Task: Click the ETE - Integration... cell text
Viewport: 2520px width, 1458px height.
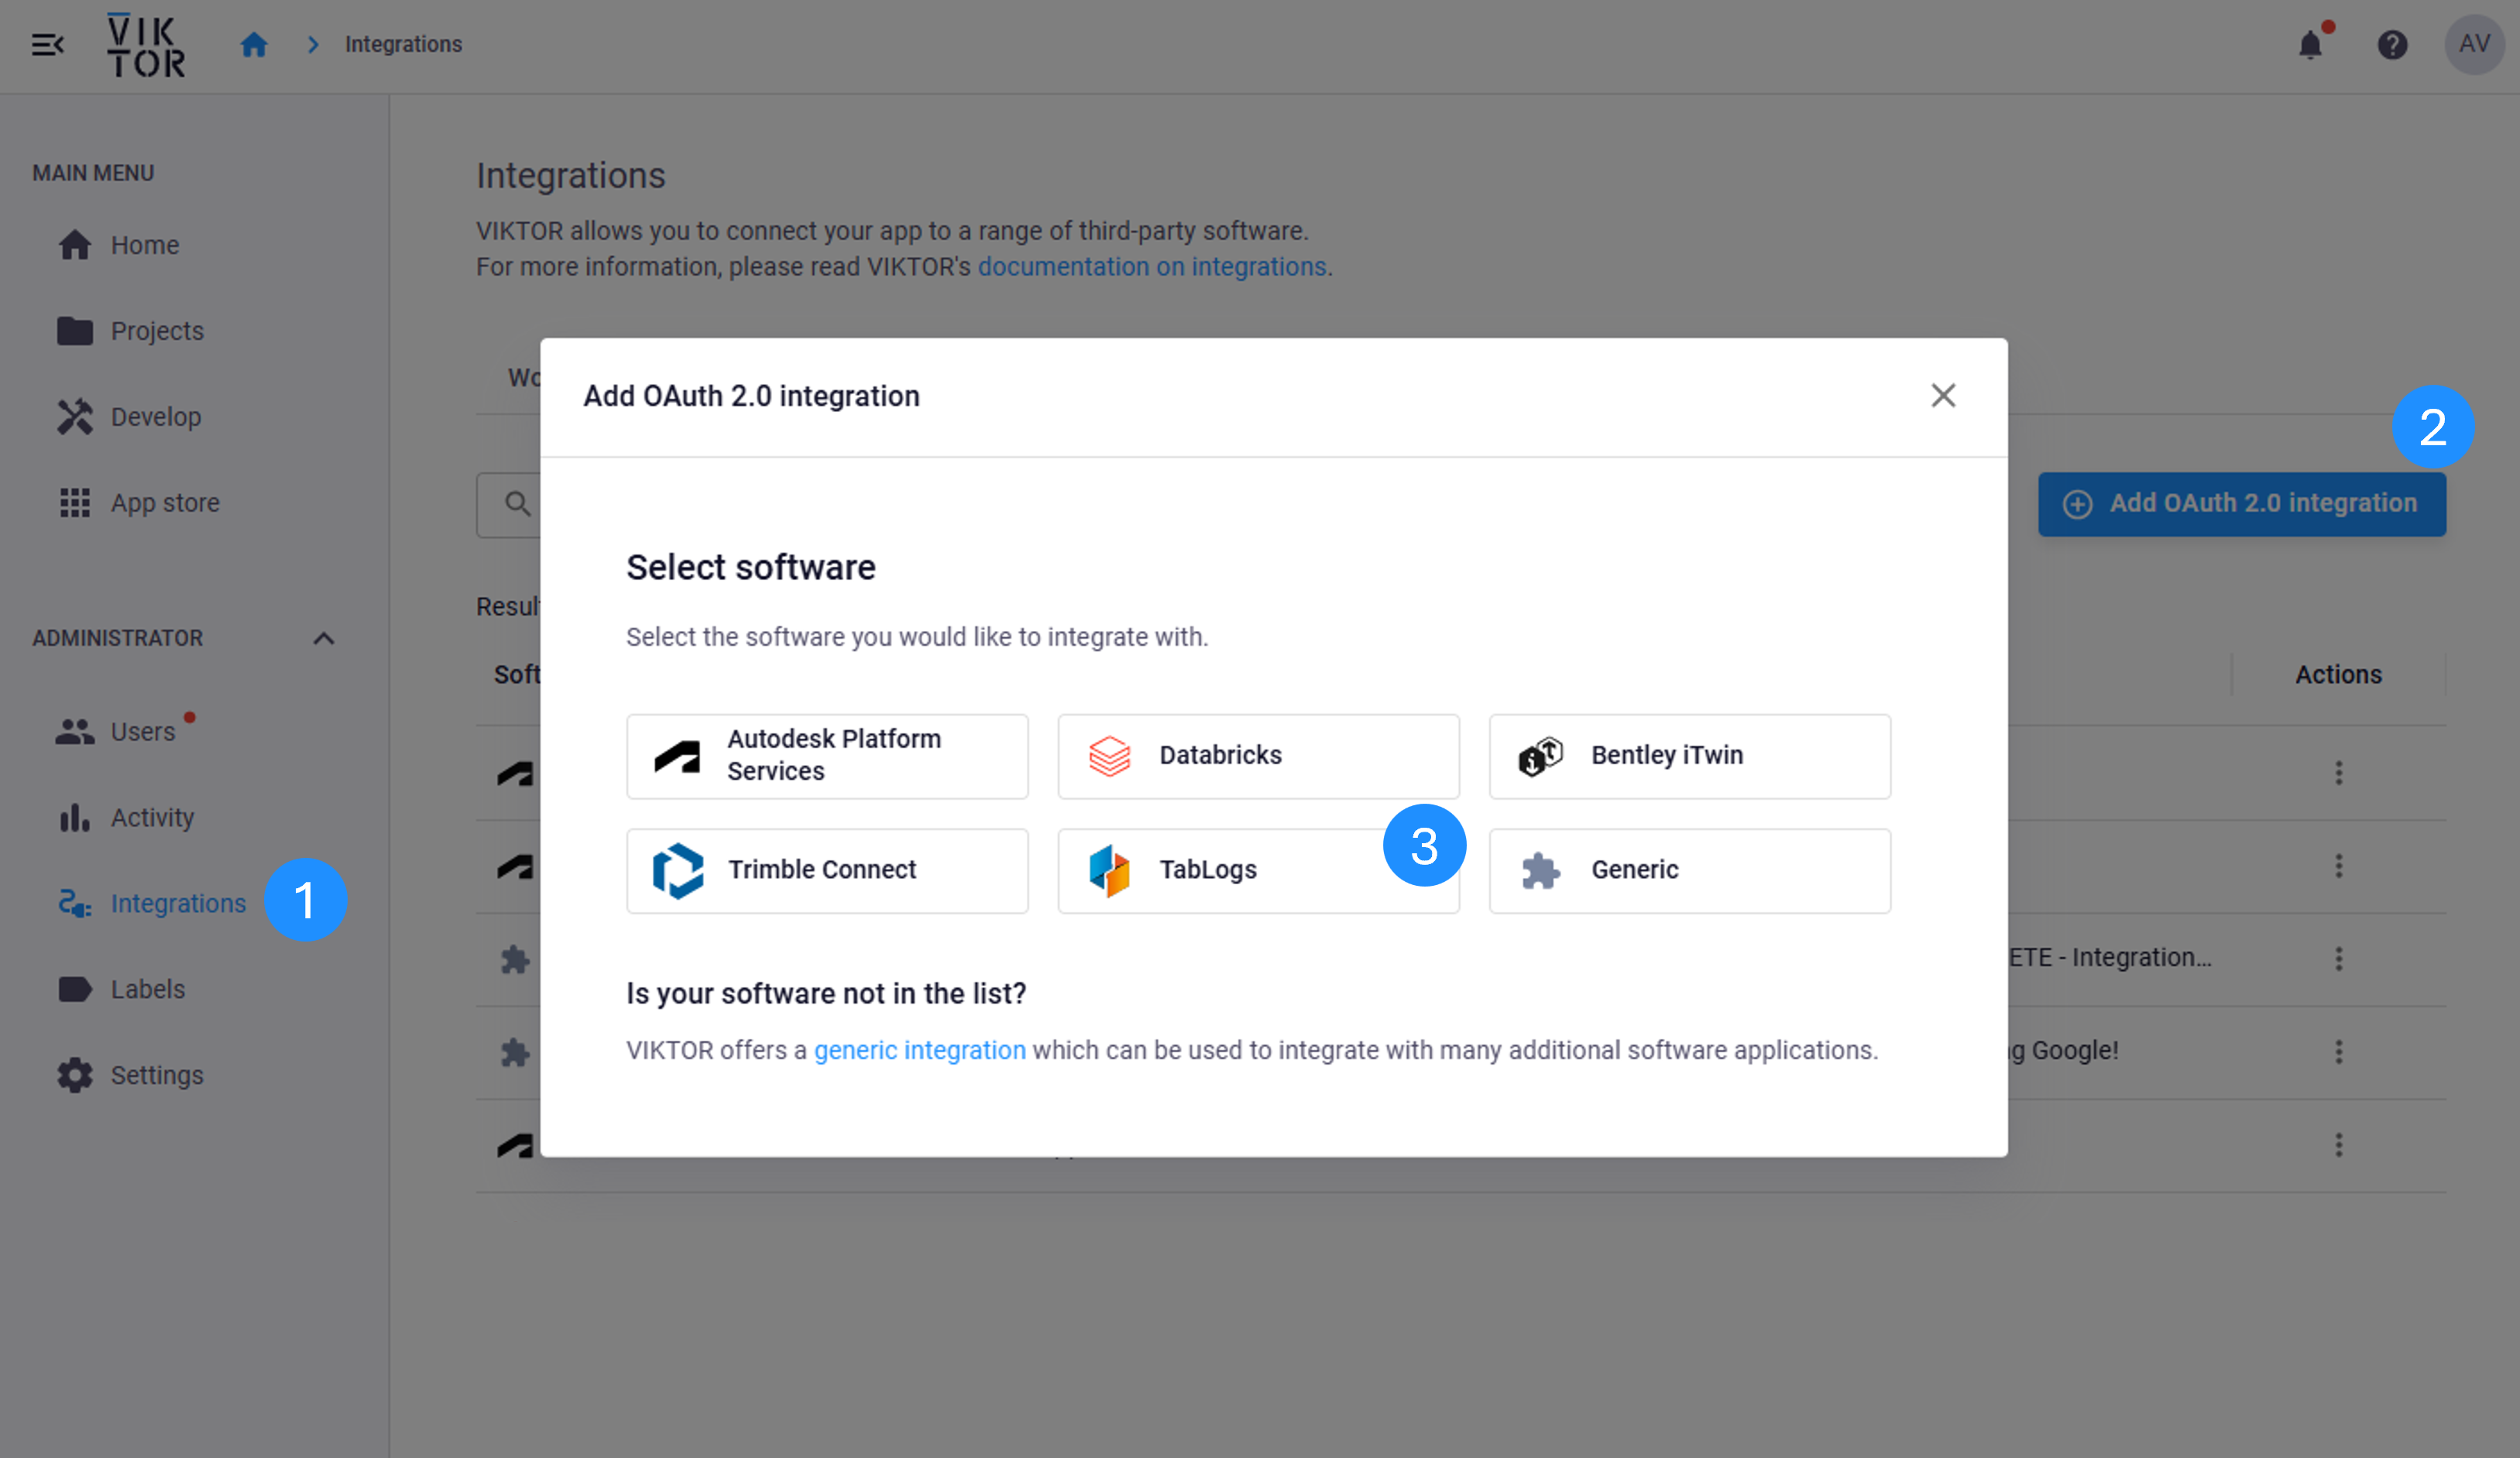Action: (2110, 958)
